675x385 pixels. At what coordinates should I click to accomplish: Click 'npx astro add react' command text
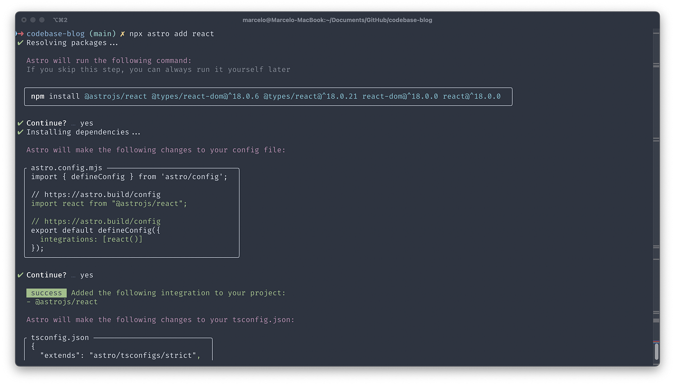pos(172,34)
